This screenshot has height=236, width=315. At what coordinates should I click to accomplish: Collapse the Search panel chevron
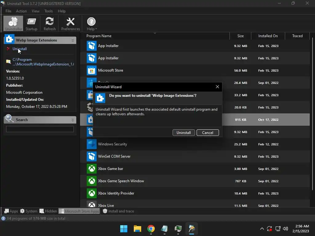click(x=73, y=120)
